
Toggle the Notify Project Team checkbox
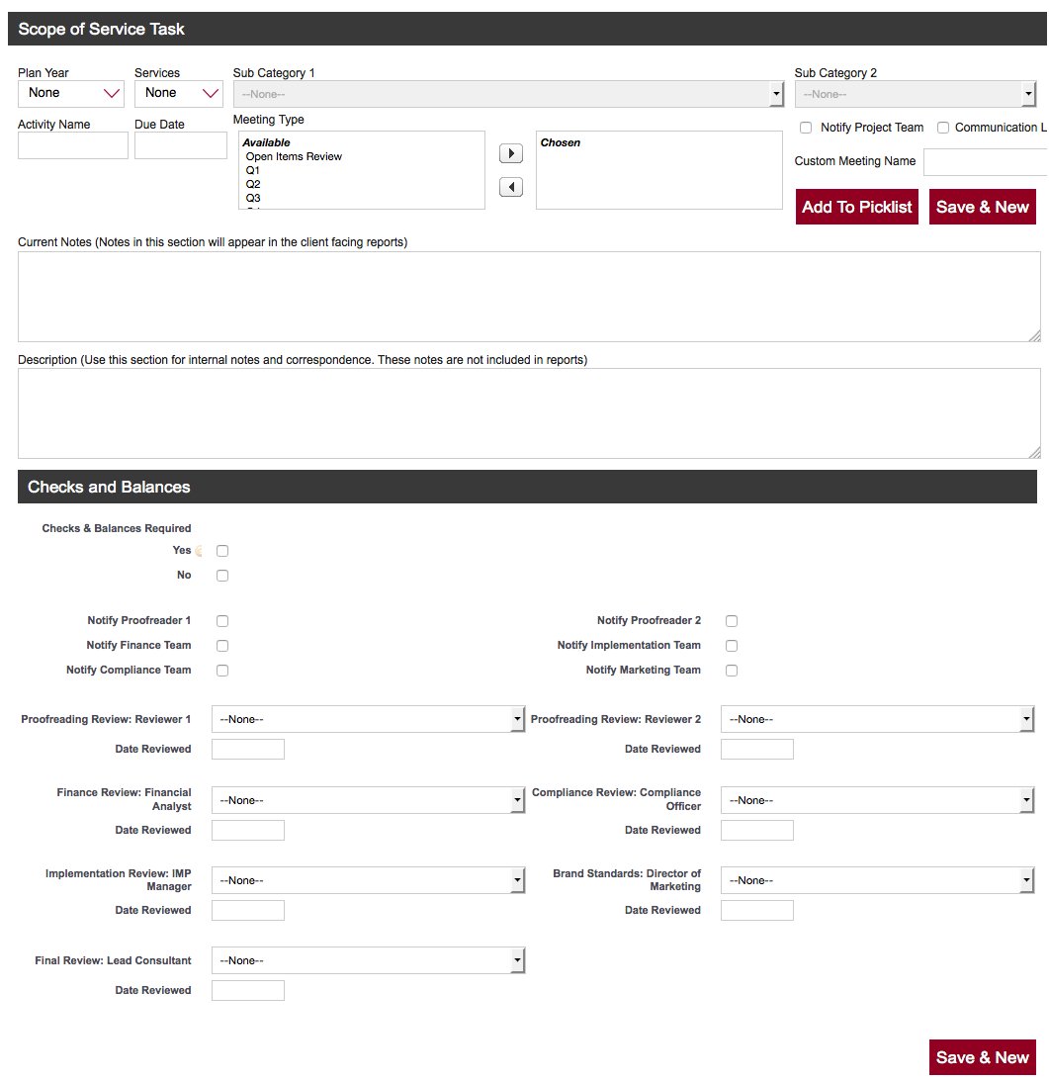pos(806,128)
